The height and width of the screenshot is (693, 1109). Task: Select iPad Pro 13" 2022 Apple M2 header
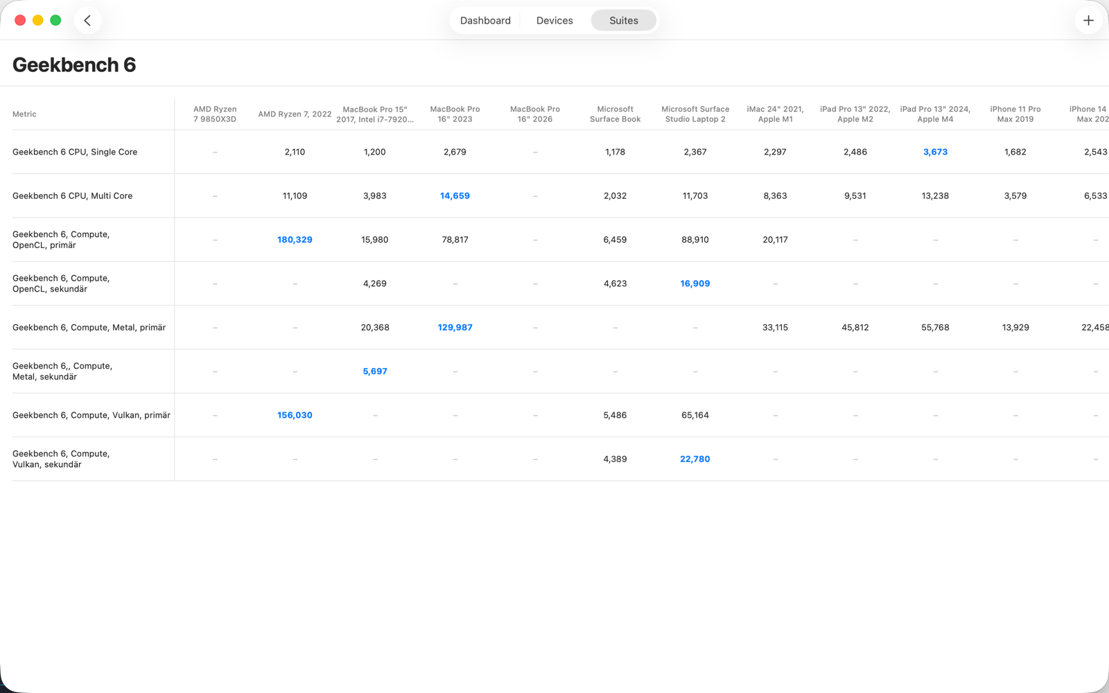(855, 114)
